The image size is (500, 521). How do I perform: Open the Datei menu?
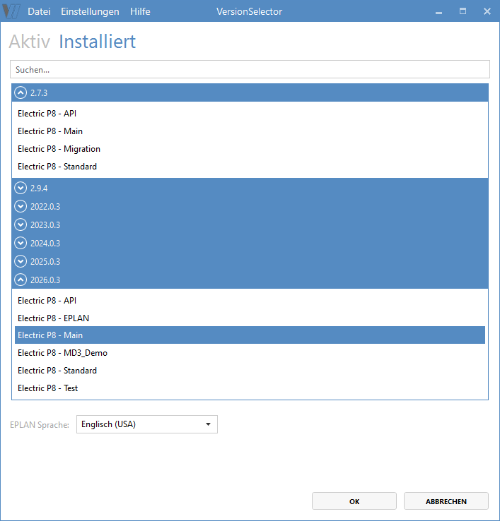point(39,12)
